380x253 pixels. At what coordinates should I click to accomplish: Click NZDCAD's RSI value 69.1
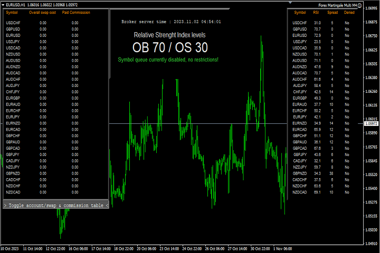pyautogui.click(x=317, y=192)
